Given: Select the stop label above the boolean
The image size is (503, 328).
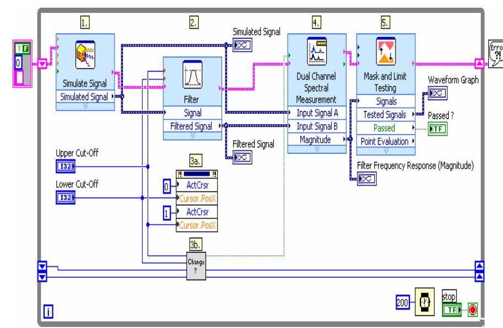Looking at the screenshot, I should pos(449,296).
